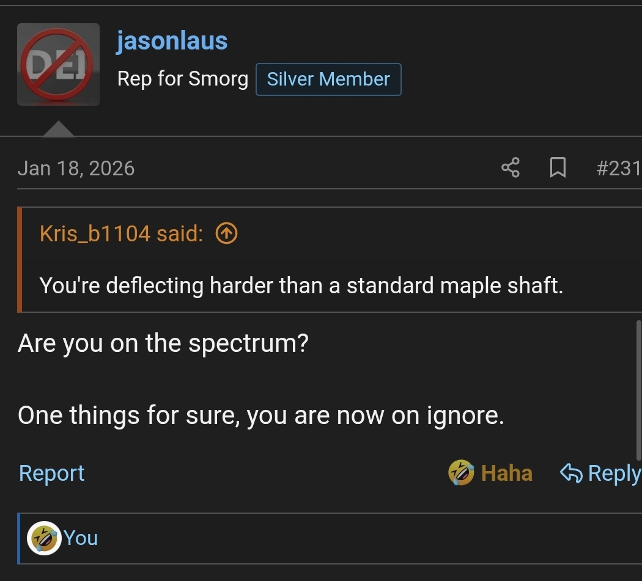Toggle the Haha reaction label
Screen dimensions: 642x581
click(x=506, y=473)
